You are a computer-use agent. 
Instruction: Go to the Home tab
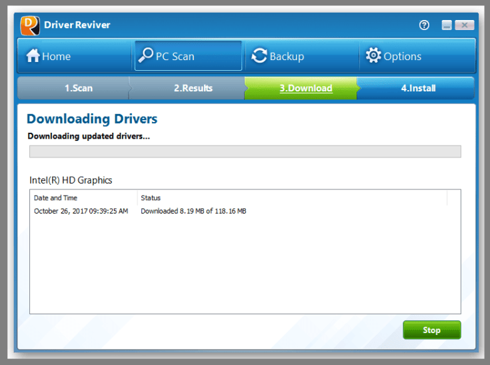tap(75, 56)
